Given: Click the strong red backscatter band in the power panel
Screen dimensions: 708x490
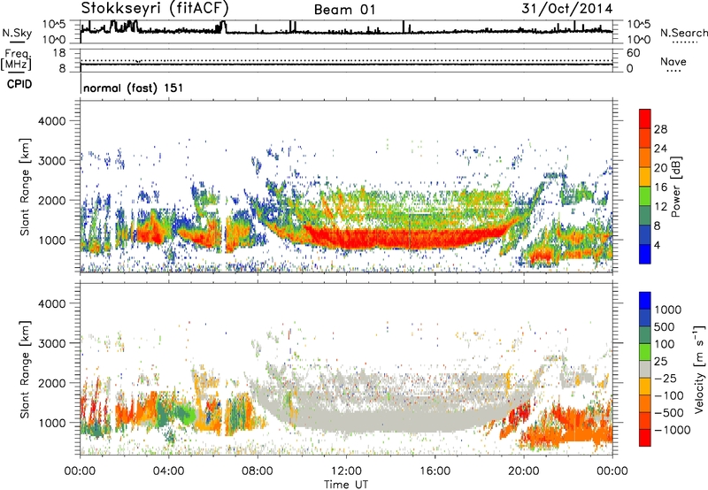Looking at the screenshot, I should (397, 238).
